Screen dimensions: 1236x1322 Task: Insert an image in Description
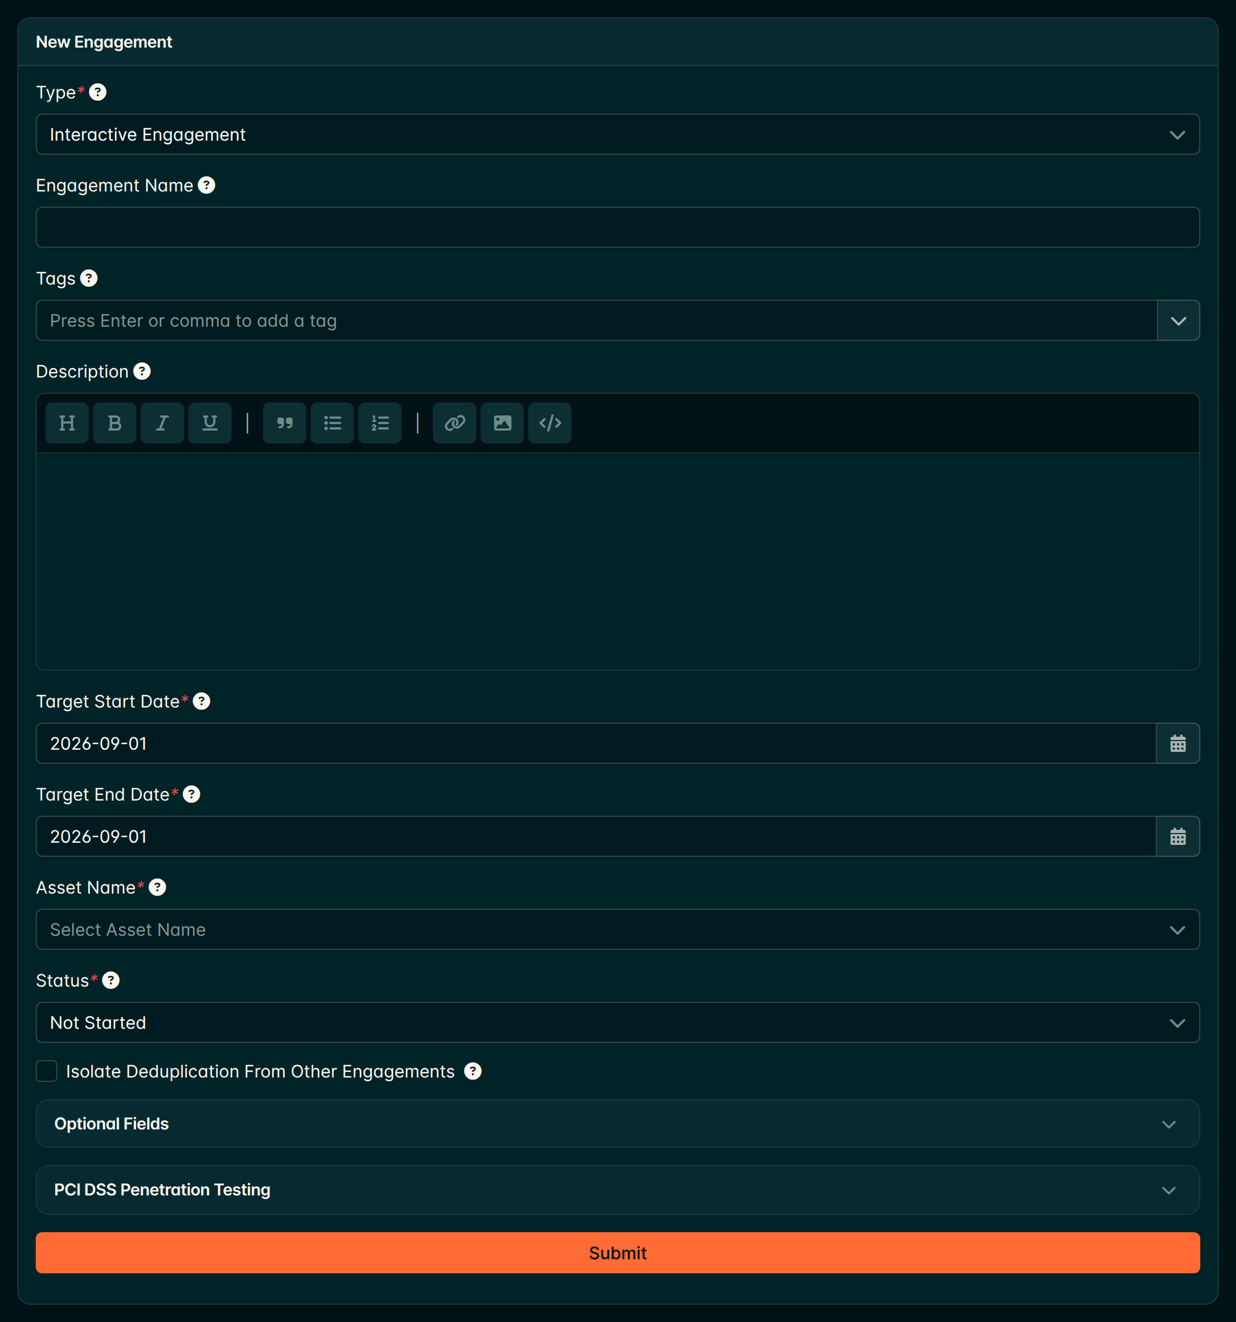coord(502,423)
